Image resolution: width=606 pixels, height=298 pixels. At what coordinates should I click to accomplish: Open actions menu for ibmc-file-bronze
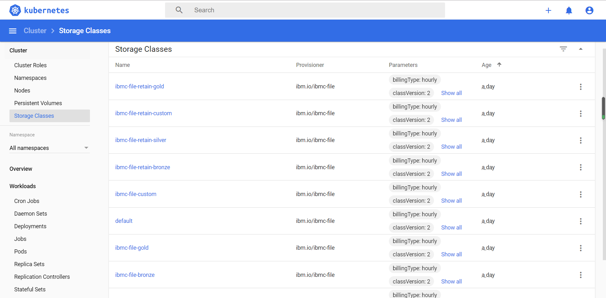[580, 275]
